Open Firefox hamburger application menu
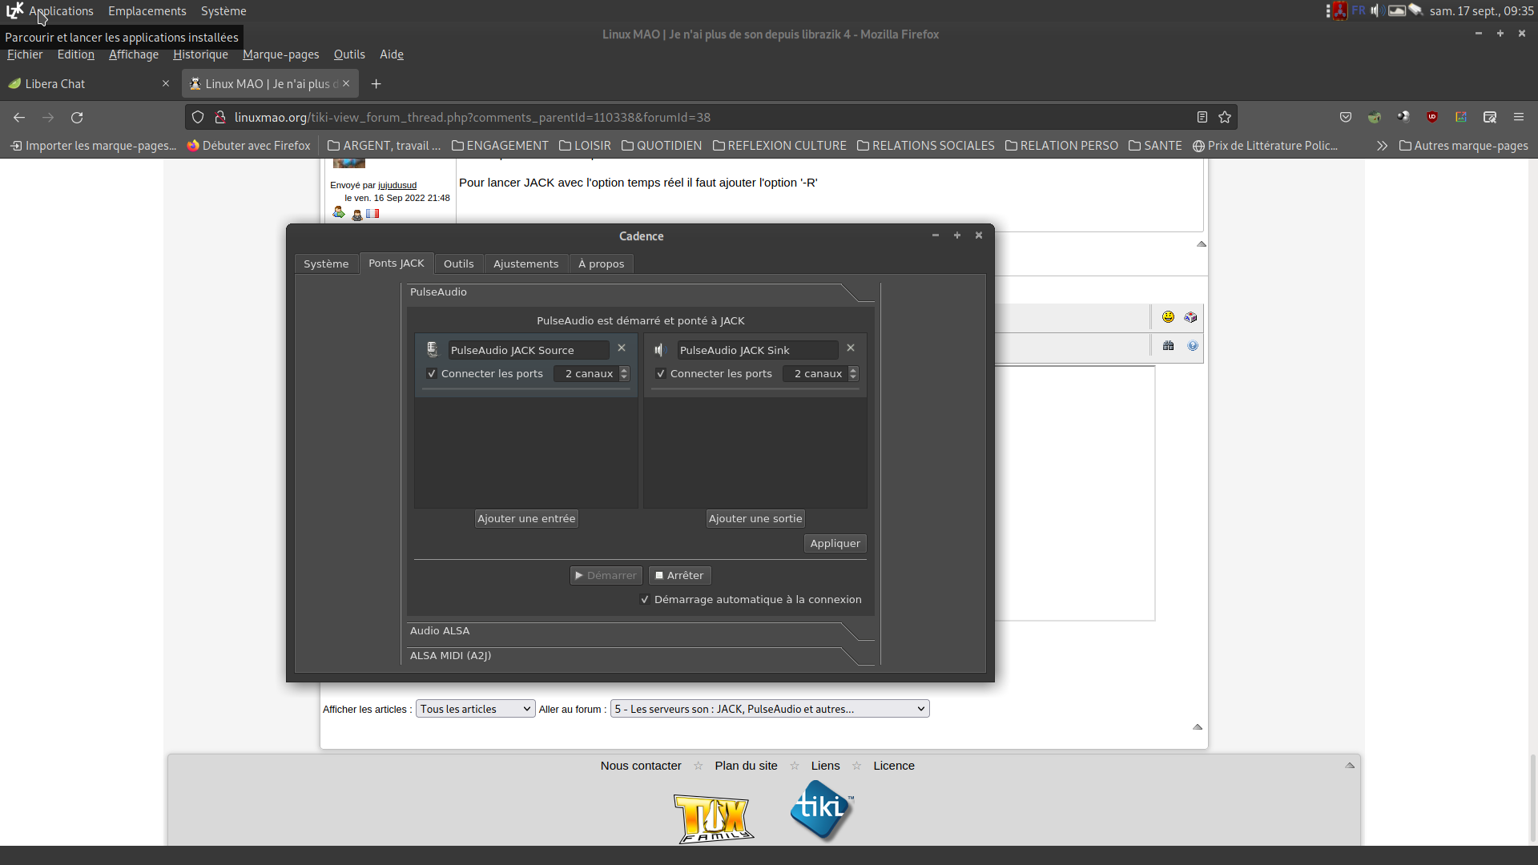1538x865 pixels. (x=1519, y=118)
